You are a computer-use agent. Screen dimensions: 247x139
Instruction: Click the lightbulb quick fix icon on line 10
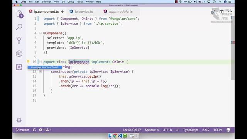tap(28, 62)
